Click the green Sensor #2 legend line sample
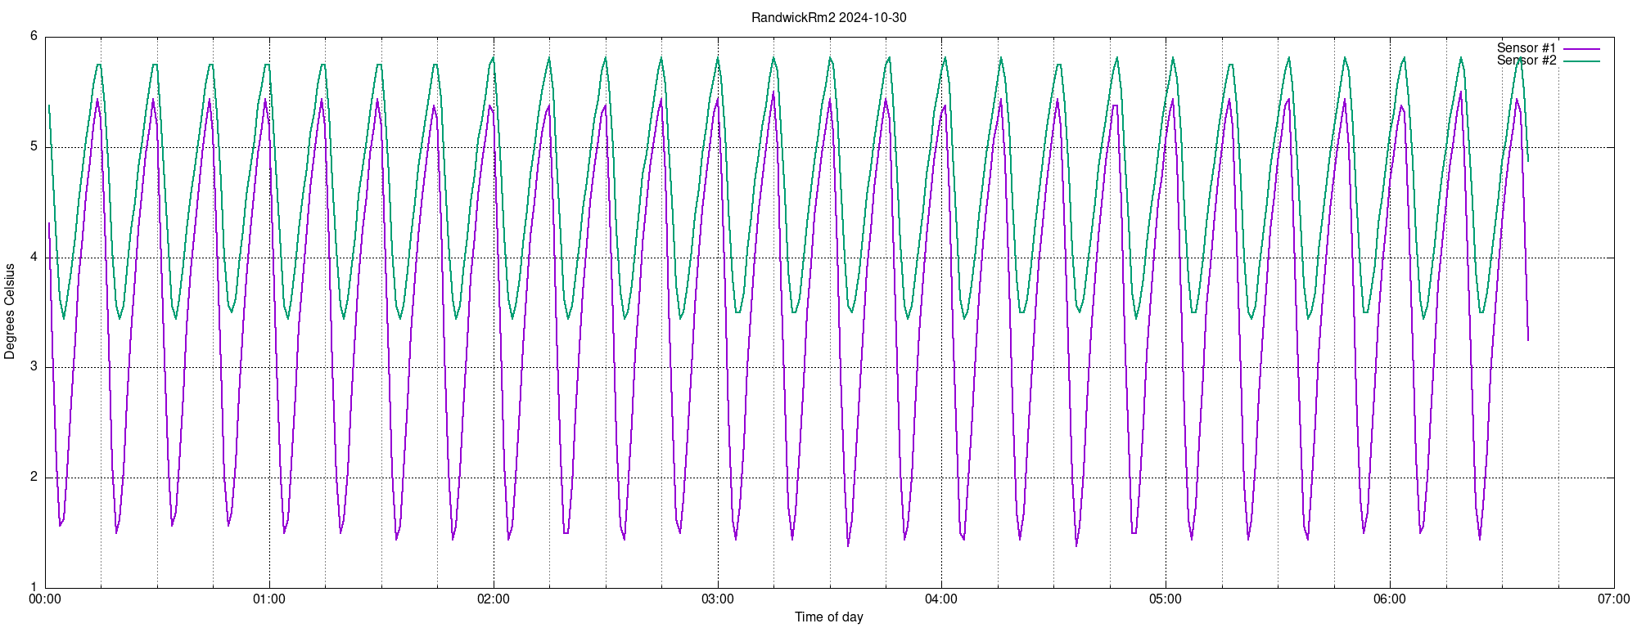The width and height of the screenshot is (1637, 628). 1581,61
